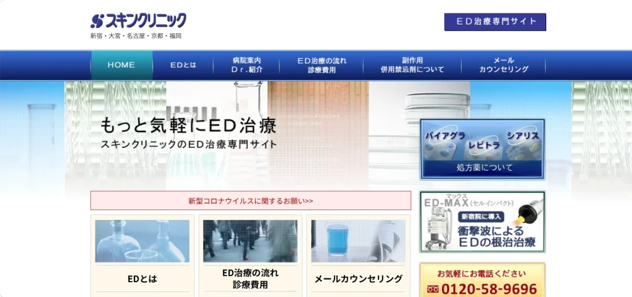Screen dimensions: 632x297
Task: Click the バイアグラ label on banner
Action: (x=446, y=136)
